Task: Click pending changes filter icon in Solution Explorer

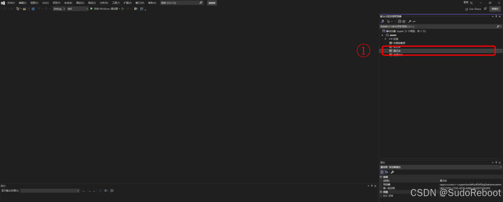Action: pyautogui.click(x=388, y=21)
